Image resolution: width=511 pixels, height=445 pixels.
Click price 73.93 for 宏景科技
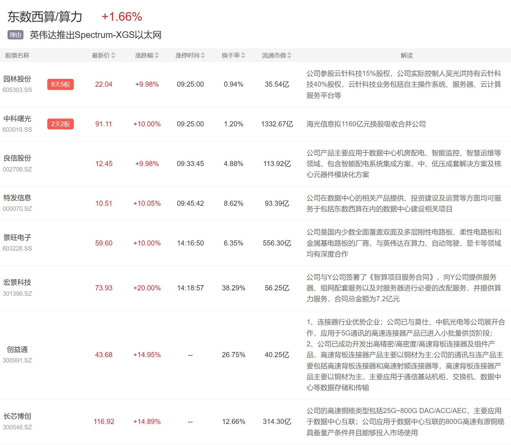pyautogui.click(x=104, y=288)
